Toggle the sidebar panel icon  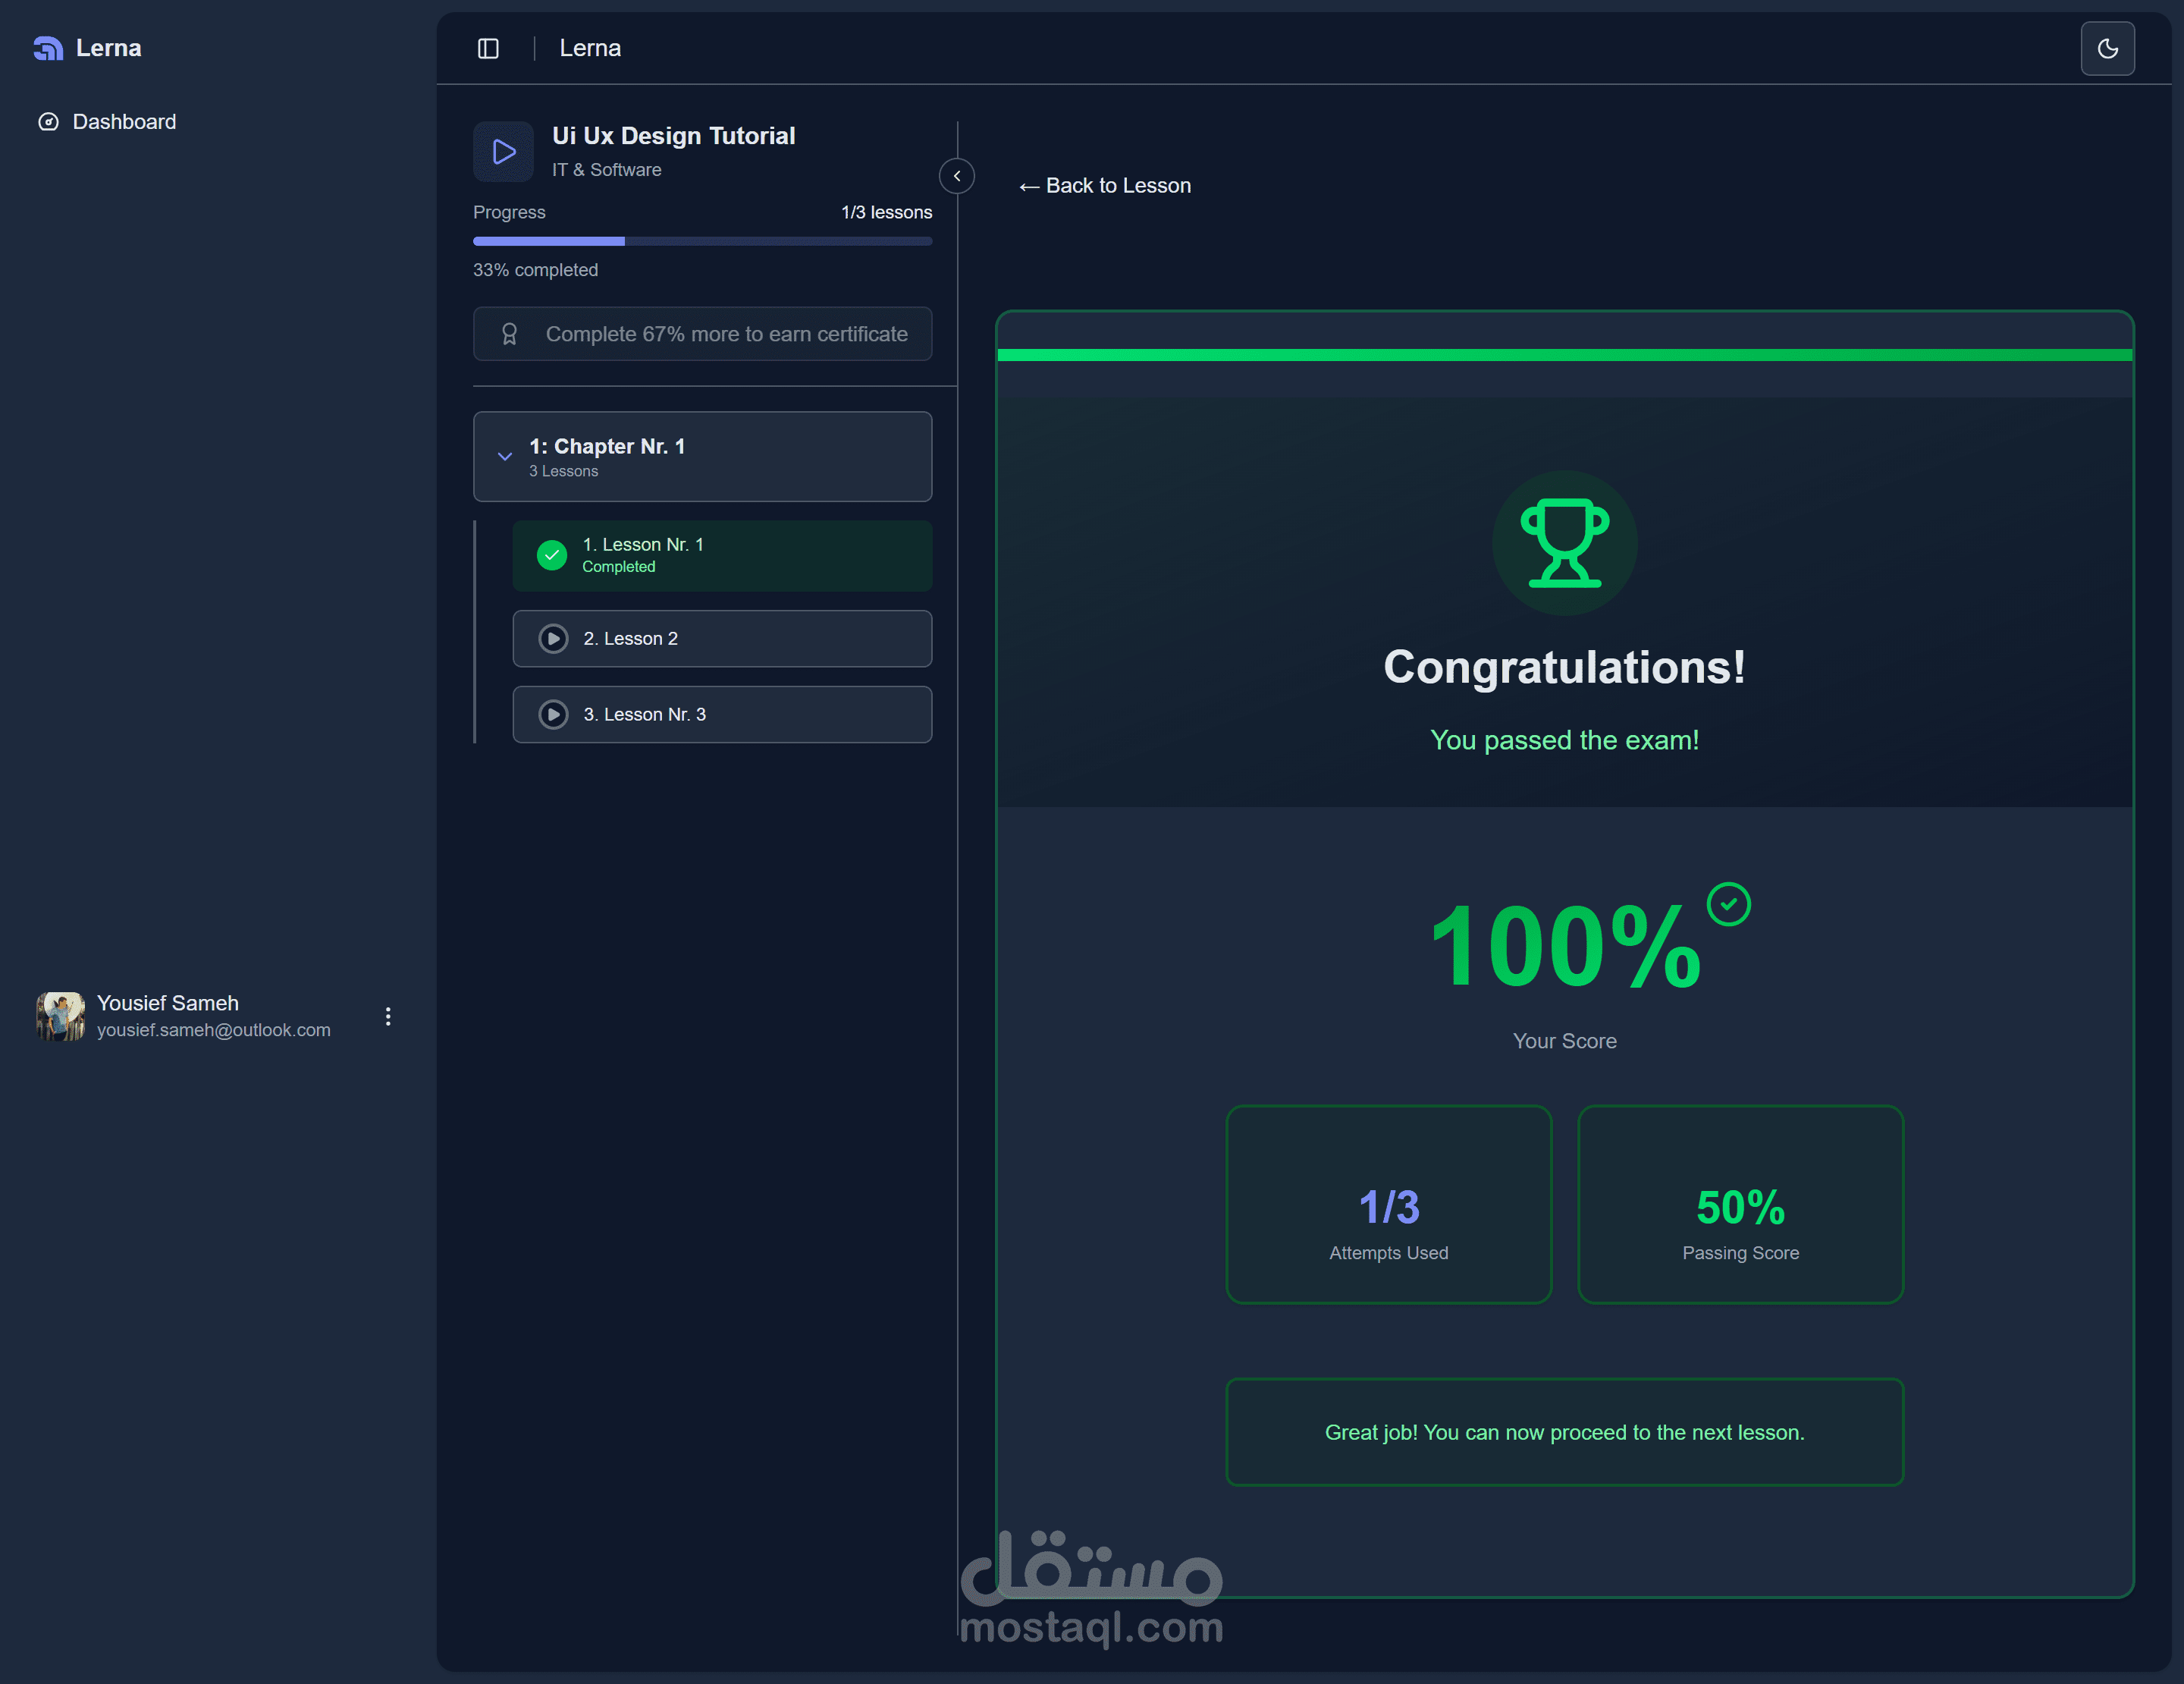(488, 48)
